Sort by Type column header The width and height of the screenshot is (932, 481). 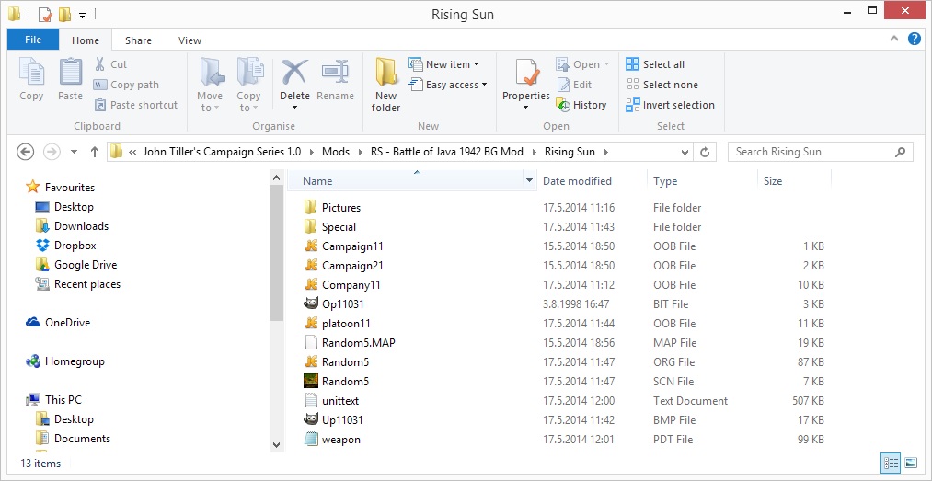pos(665,181)
